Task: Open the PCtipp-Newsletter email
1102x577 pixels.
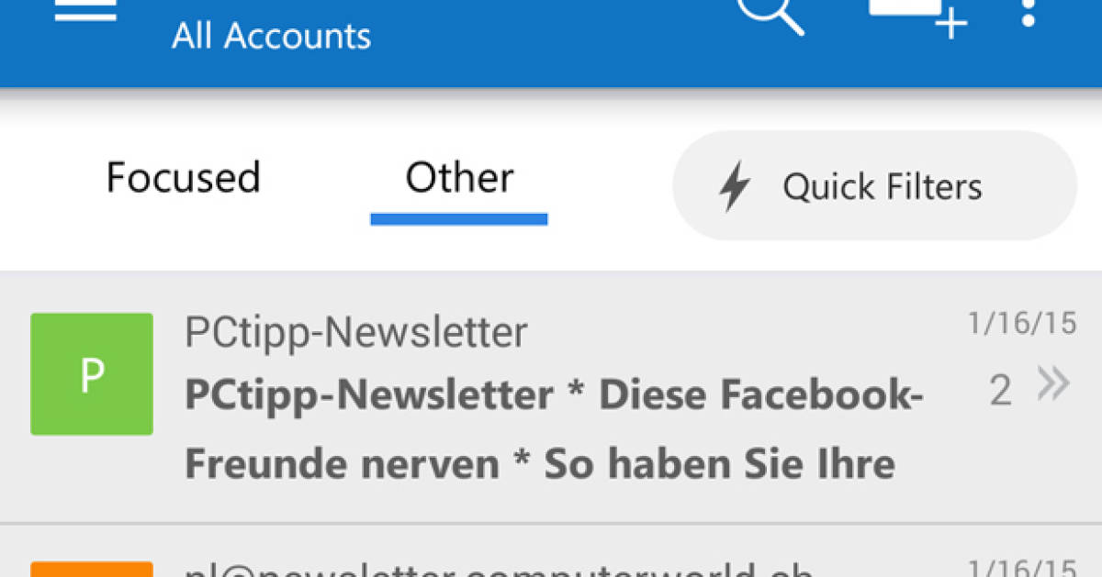Action: tap(551, 394)
